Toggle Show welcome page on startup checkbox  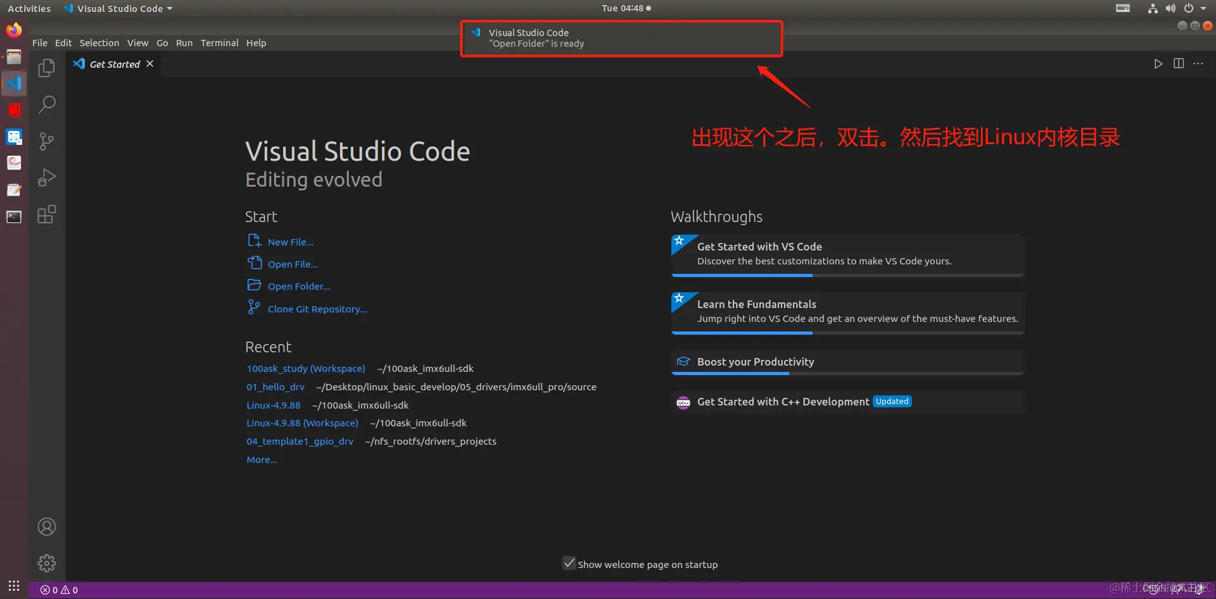569,564
